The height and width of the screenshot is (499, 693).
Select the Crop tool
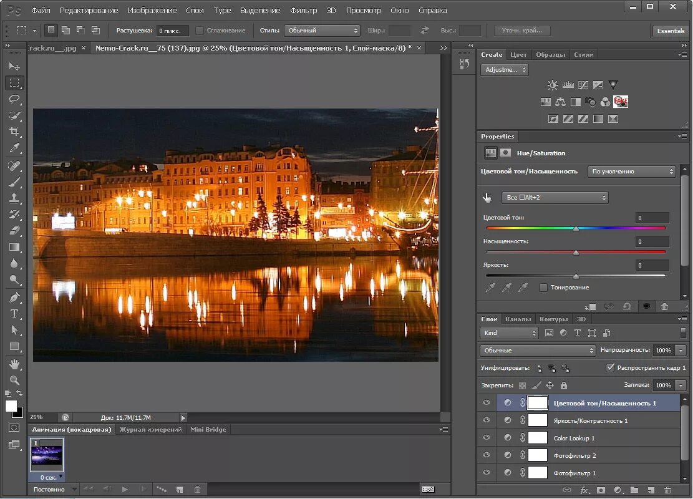click(15, 132)
